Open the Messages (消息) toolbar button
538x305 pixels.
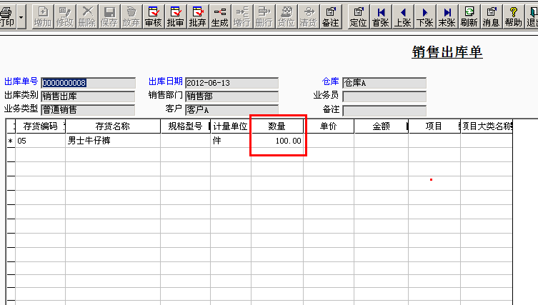coord(491,16)
